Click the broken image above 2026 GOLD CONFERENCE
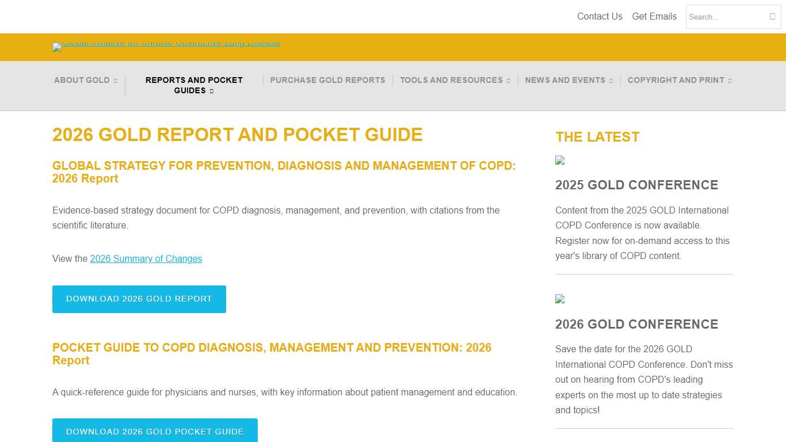Viewport: 786px width, 442px height. point(559,299)
